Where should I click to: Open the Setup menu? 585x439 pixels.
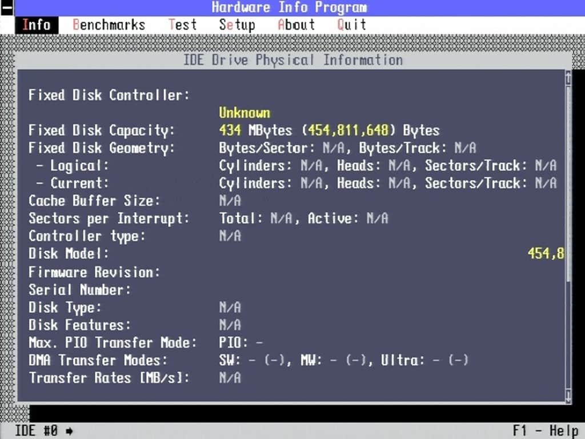[237, 25]
